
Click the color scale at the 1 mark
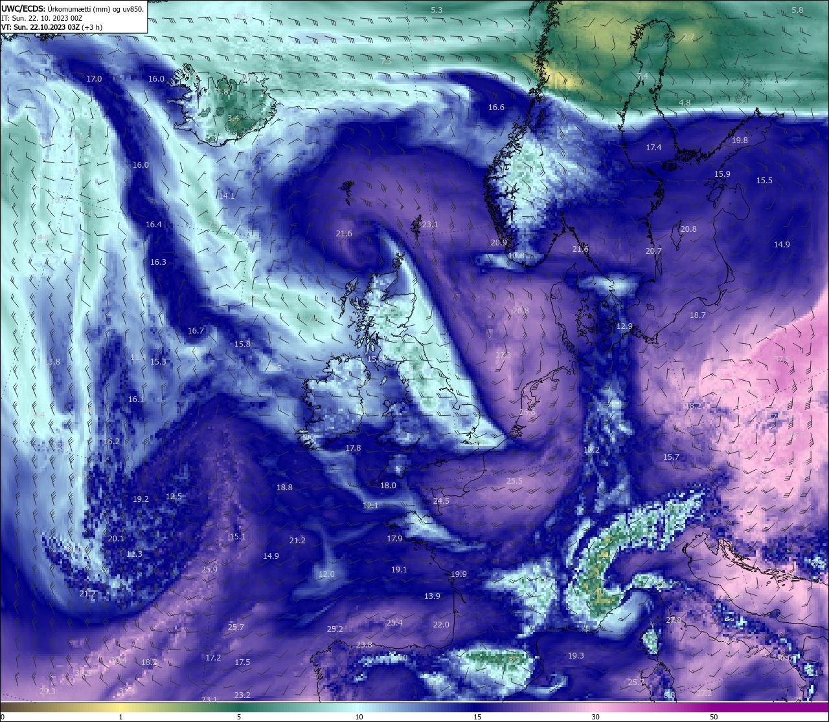(120, 707)
